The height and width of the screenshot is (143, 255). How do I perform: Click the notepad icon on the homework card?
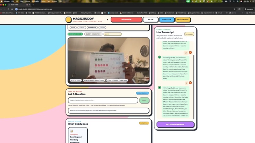pyautogui.click(x=72, y=131)
